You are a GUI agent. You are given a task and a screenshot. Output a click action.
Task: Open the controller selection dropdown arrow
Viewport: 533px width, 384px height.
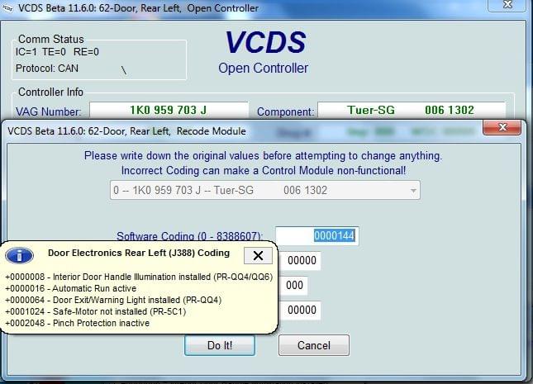[x=413, y=190]
